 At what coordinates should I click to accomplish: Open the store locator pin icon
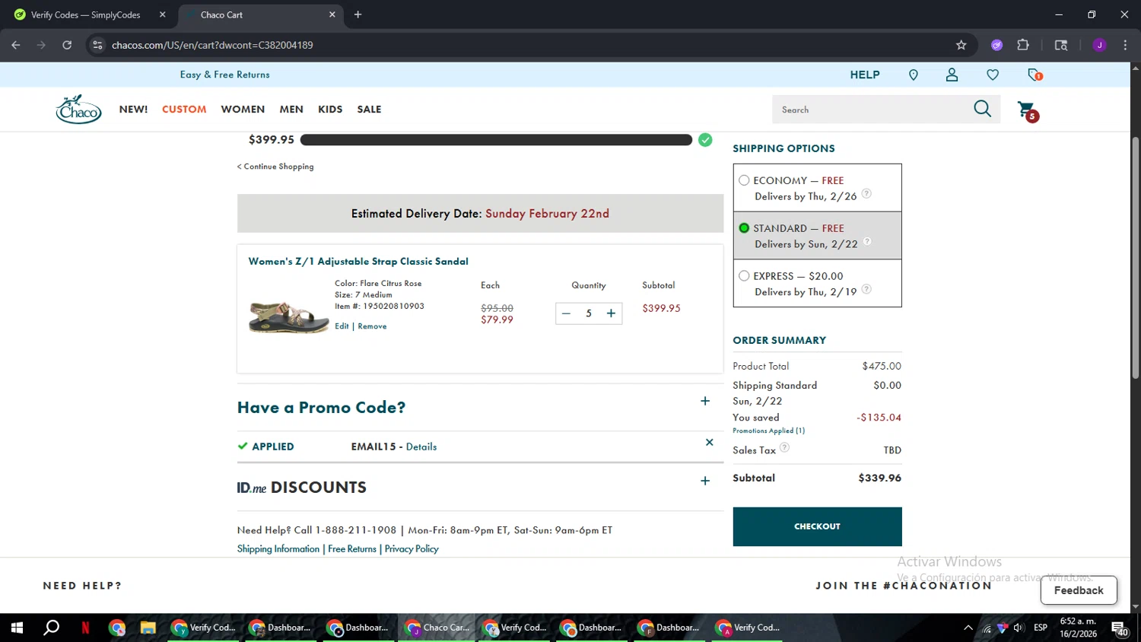pos(914,75)
